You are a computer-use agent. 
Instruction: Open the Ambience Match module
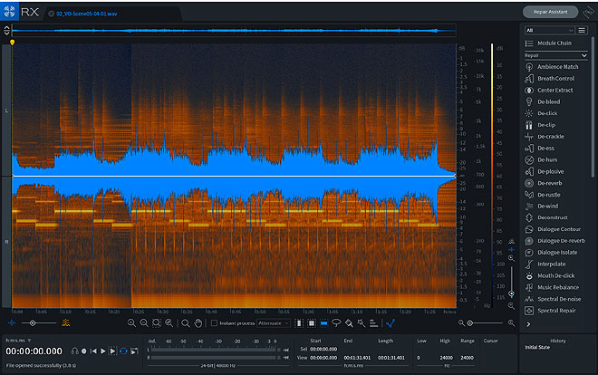point(552,67)
